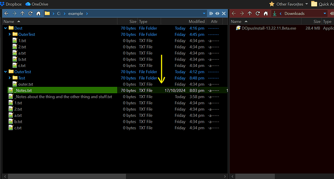334x179 pixels.
Task: Click the Dropbox icon in the top bar
Action: point(2,4)
